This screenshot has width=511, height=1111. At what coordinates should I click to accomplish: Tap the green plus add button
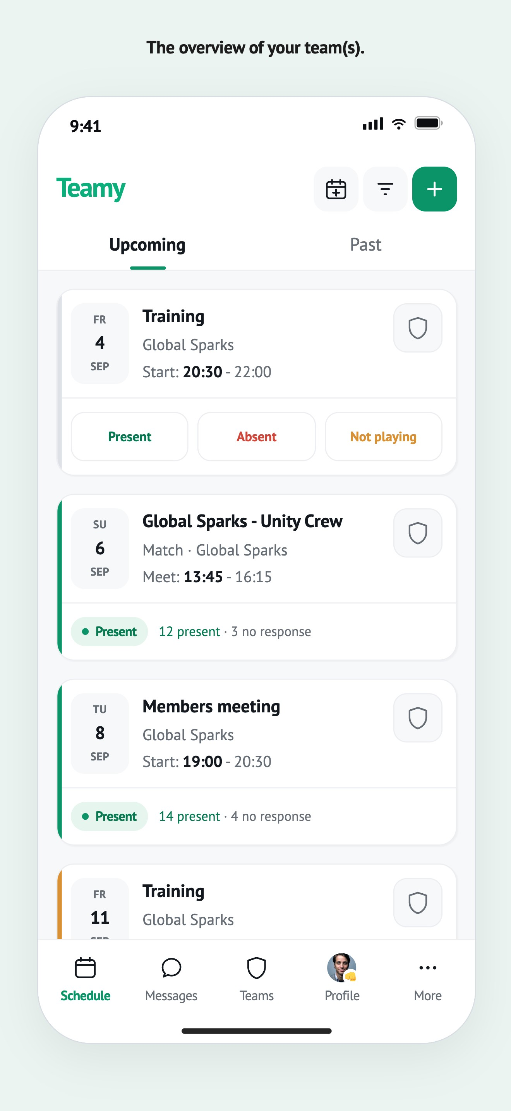pyautogui.click(x=434, y=189)
